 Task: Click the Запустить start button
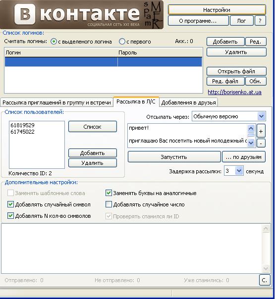click(174, 157)
